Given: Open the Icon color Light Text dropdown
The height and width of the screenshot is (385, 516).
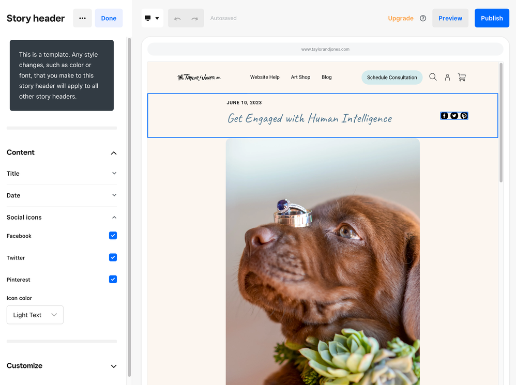Looking at the screenshot, I should [x=35, y=315].
